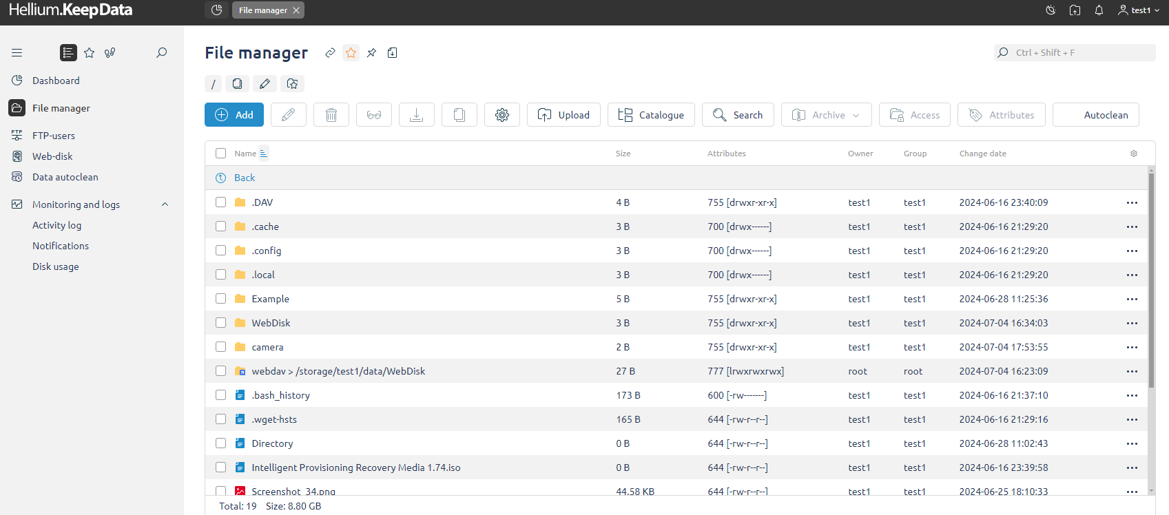
Task: Copy current path icon
Action: point(237,83)
